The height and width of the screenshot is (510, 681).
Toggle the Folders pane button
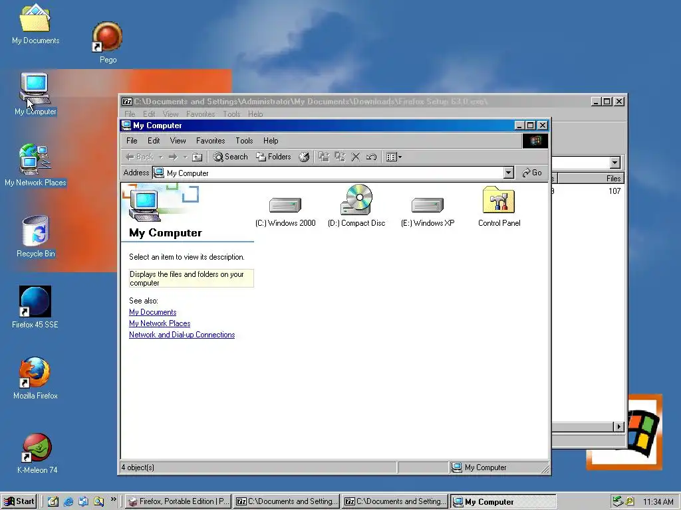pos(273,157)
